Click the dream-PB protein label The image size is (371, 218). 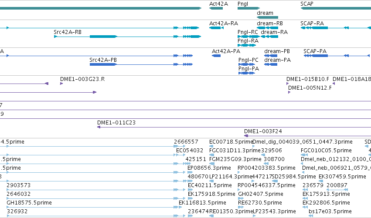pos(277,51)
